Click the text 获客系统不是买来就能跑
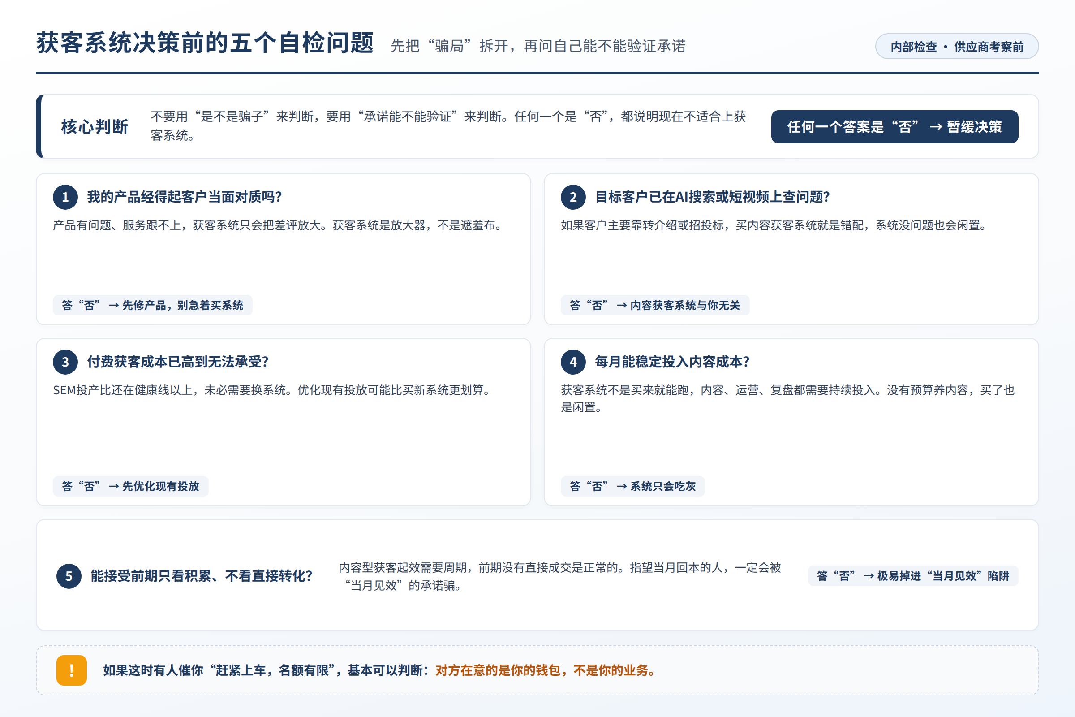The height and width of the screenshot is (717, 1075). pos(625,390)
